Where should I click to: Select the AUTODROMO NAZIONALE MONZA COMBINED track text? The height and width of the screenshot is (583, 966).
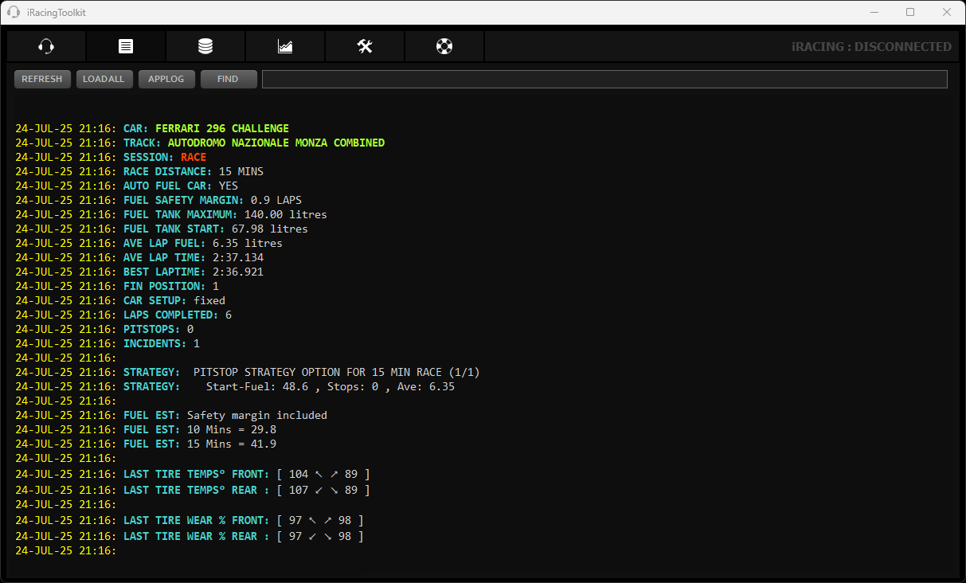[276, 143]
